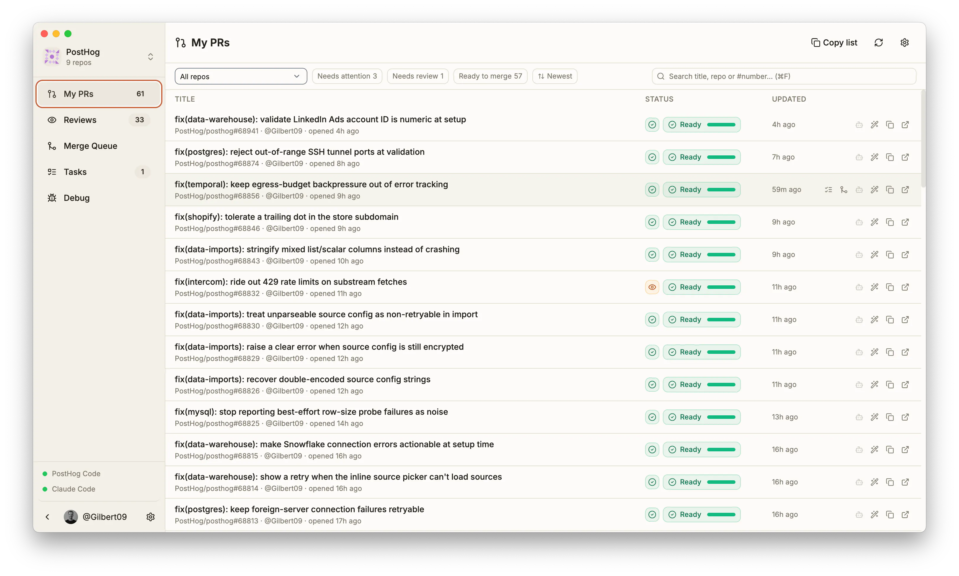
Task: Click the robot icon for PR #68826
Action: coord(859,385)
